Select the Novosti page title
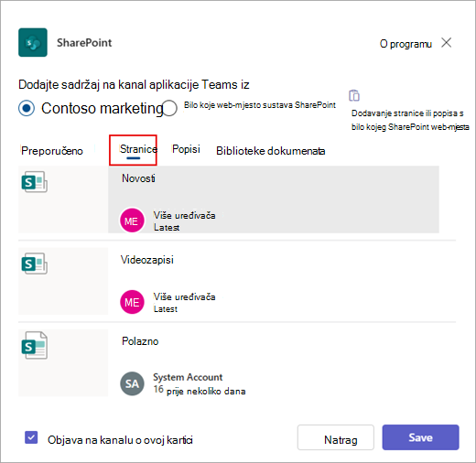476x463 pixels. (x=138, y=178)
